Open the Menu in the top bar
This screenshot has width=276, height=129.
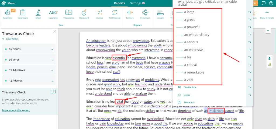coord(9,3)
